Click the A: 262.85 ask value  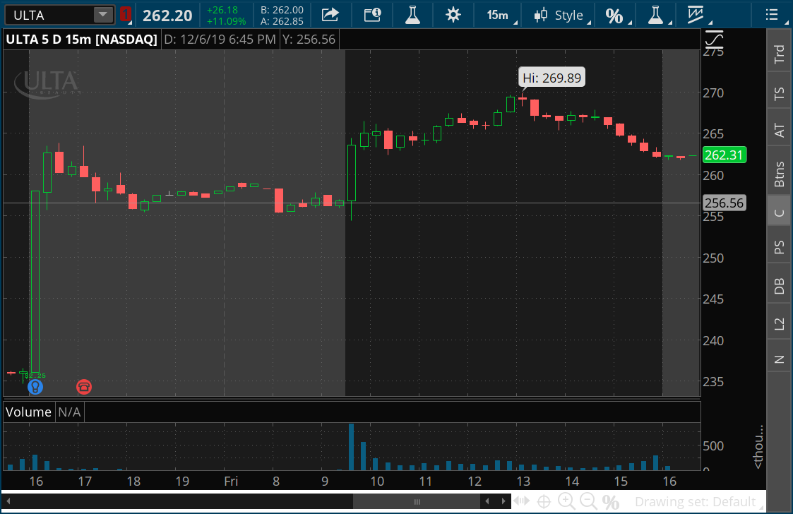click(282, 21)
